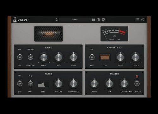Toggle the Filter section ON/OFF switch
158x114 pixels.
tap(20, 83)
